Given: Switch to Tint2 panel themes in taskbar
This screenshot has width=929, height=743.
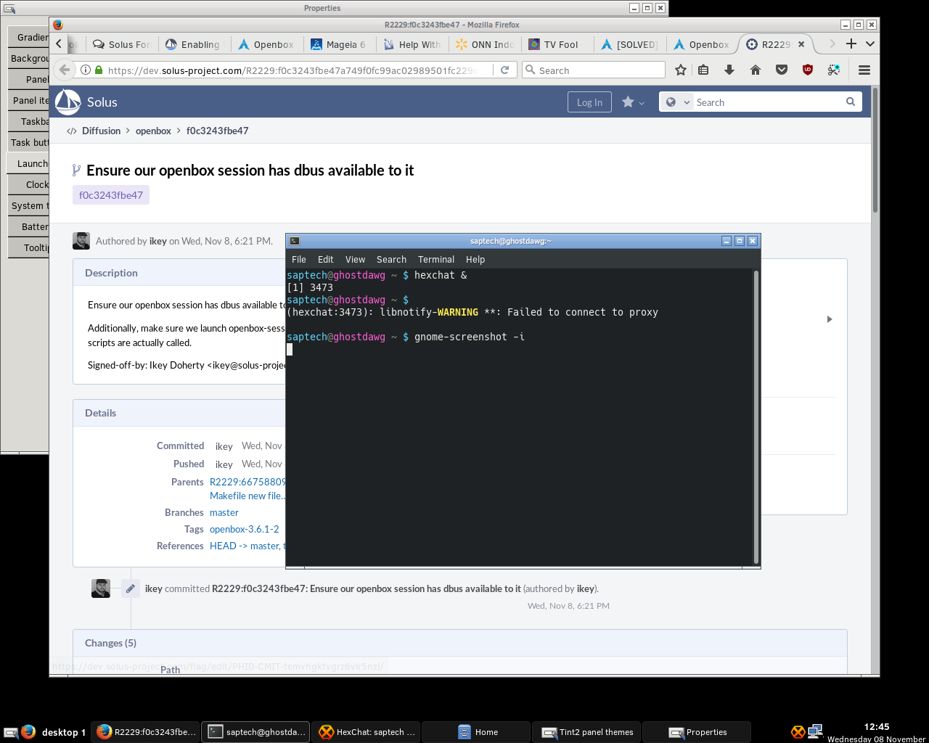Looking at the screenshot, I should tap(587, 732).
